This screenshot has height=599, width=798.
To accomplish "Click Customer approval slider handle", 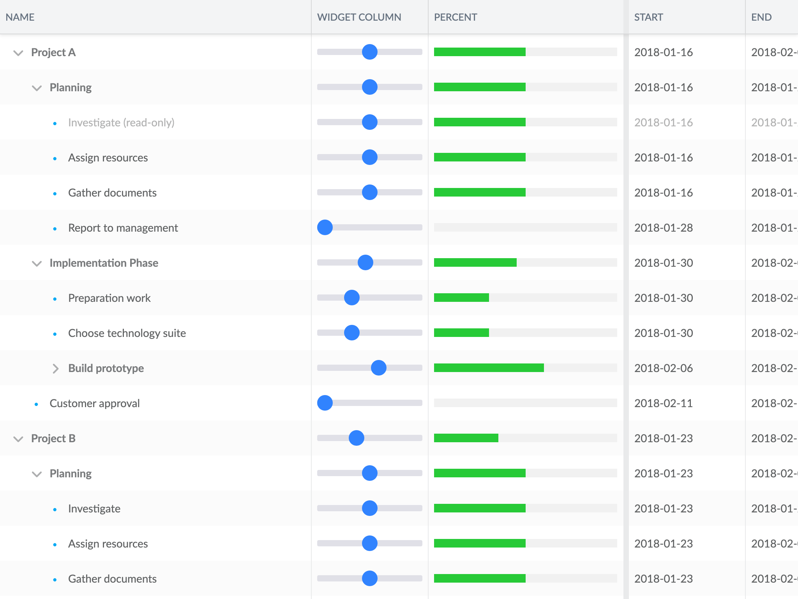I will [325, 403].
